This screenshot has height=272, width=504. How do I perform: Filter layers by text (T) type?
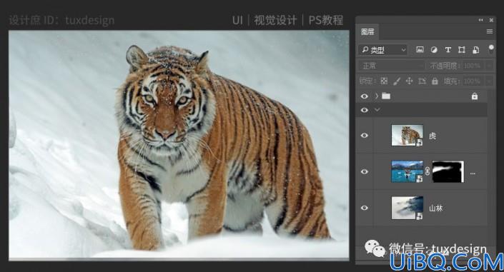tap(448, 50)
